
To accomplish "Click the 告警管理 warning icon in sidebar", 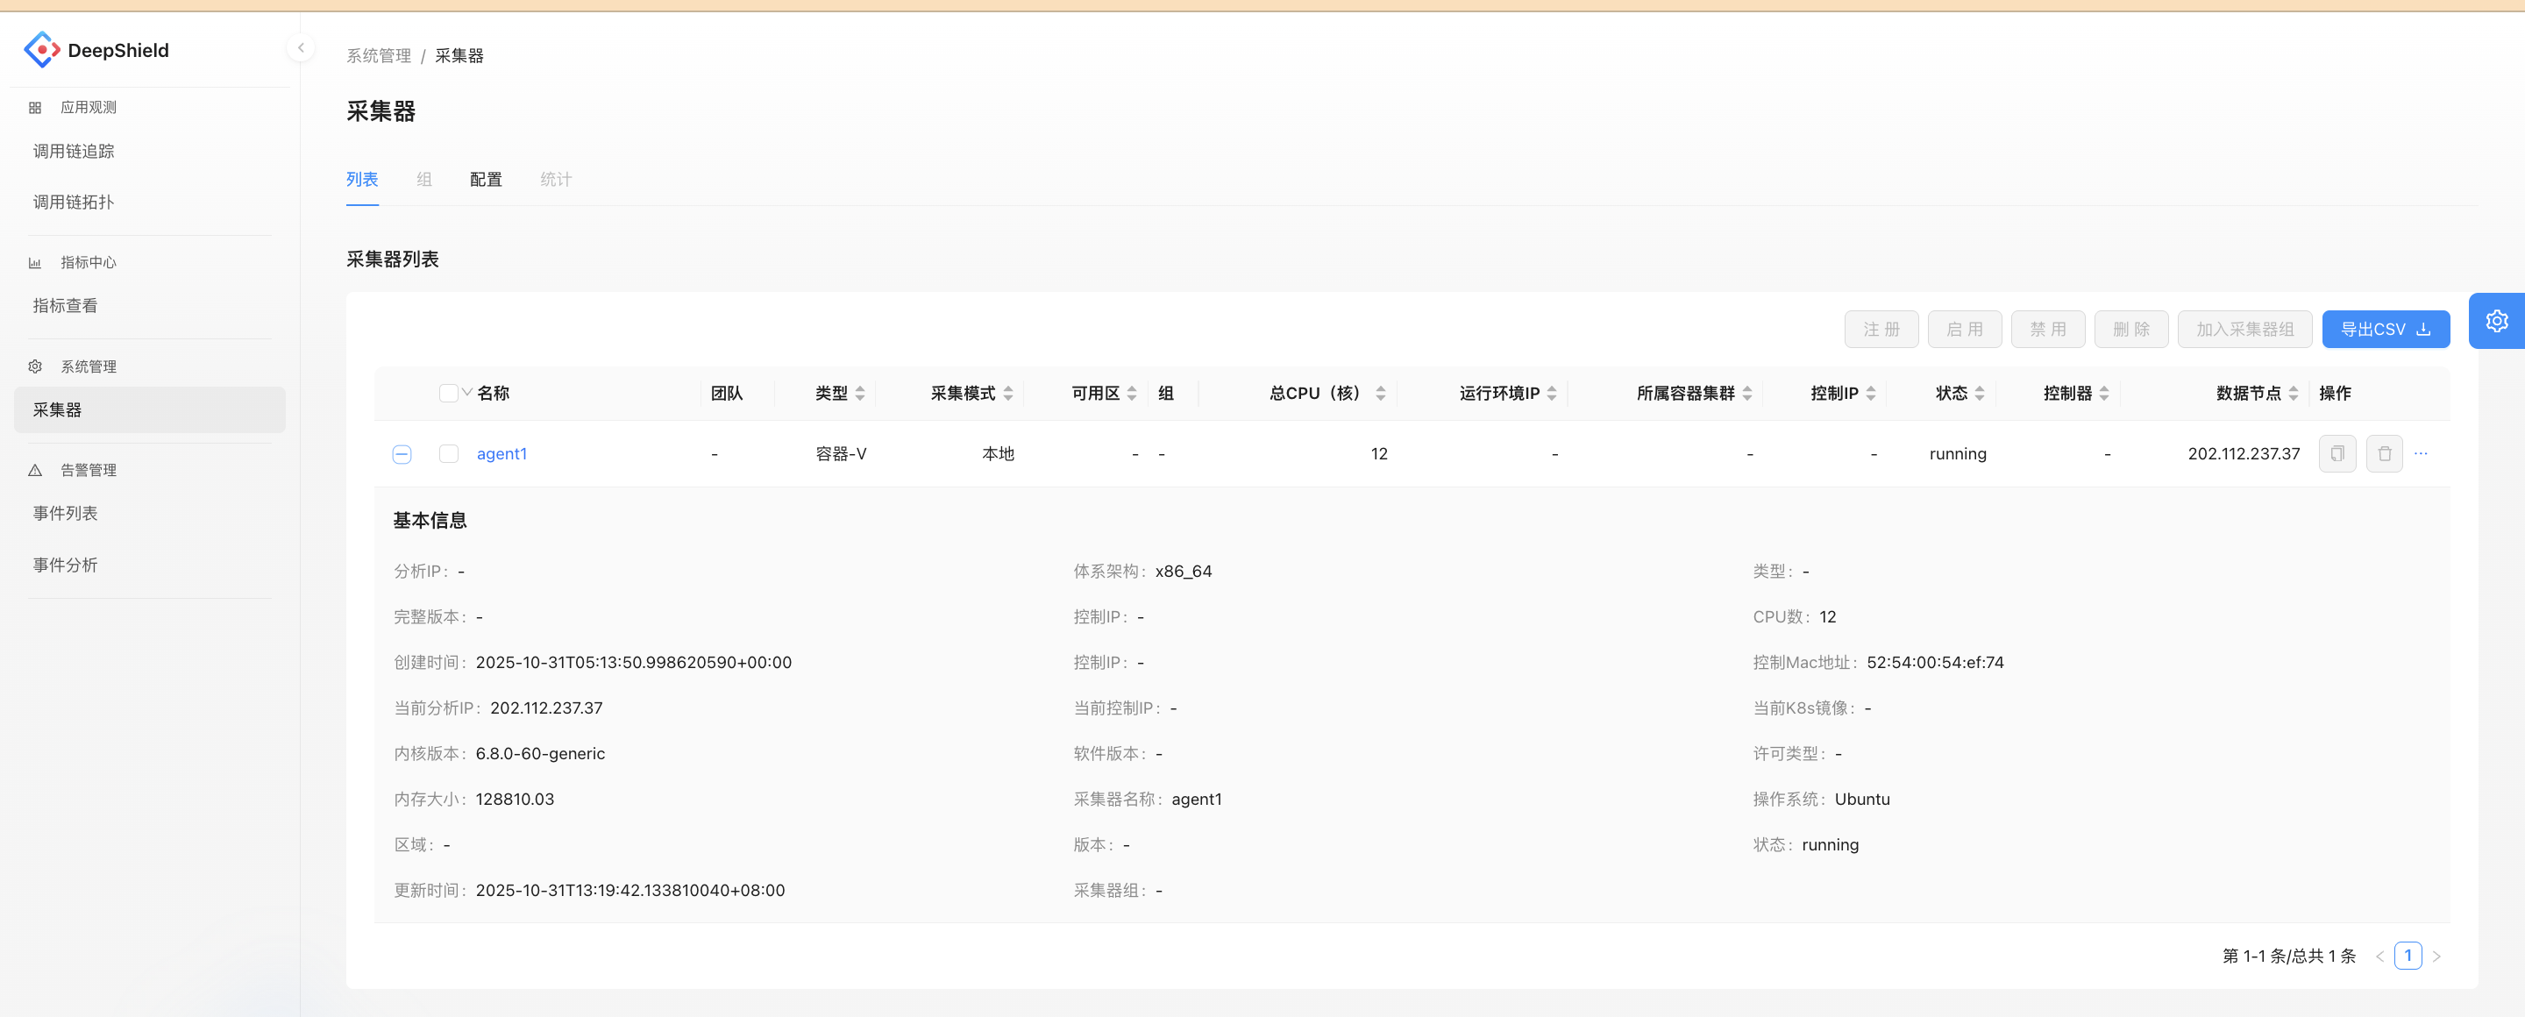I will coord(34,469).
